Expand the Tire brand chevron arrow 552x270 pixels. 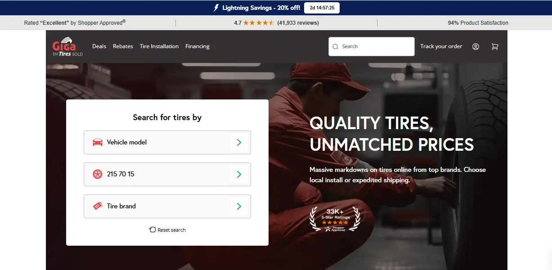click(x=239, y=206)
